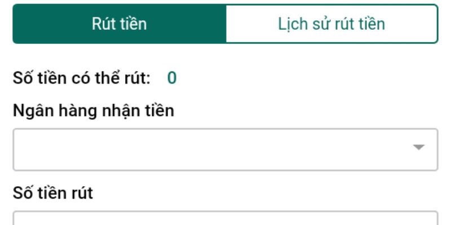Click the withdrawable amount caption text

tap(82, 78)
